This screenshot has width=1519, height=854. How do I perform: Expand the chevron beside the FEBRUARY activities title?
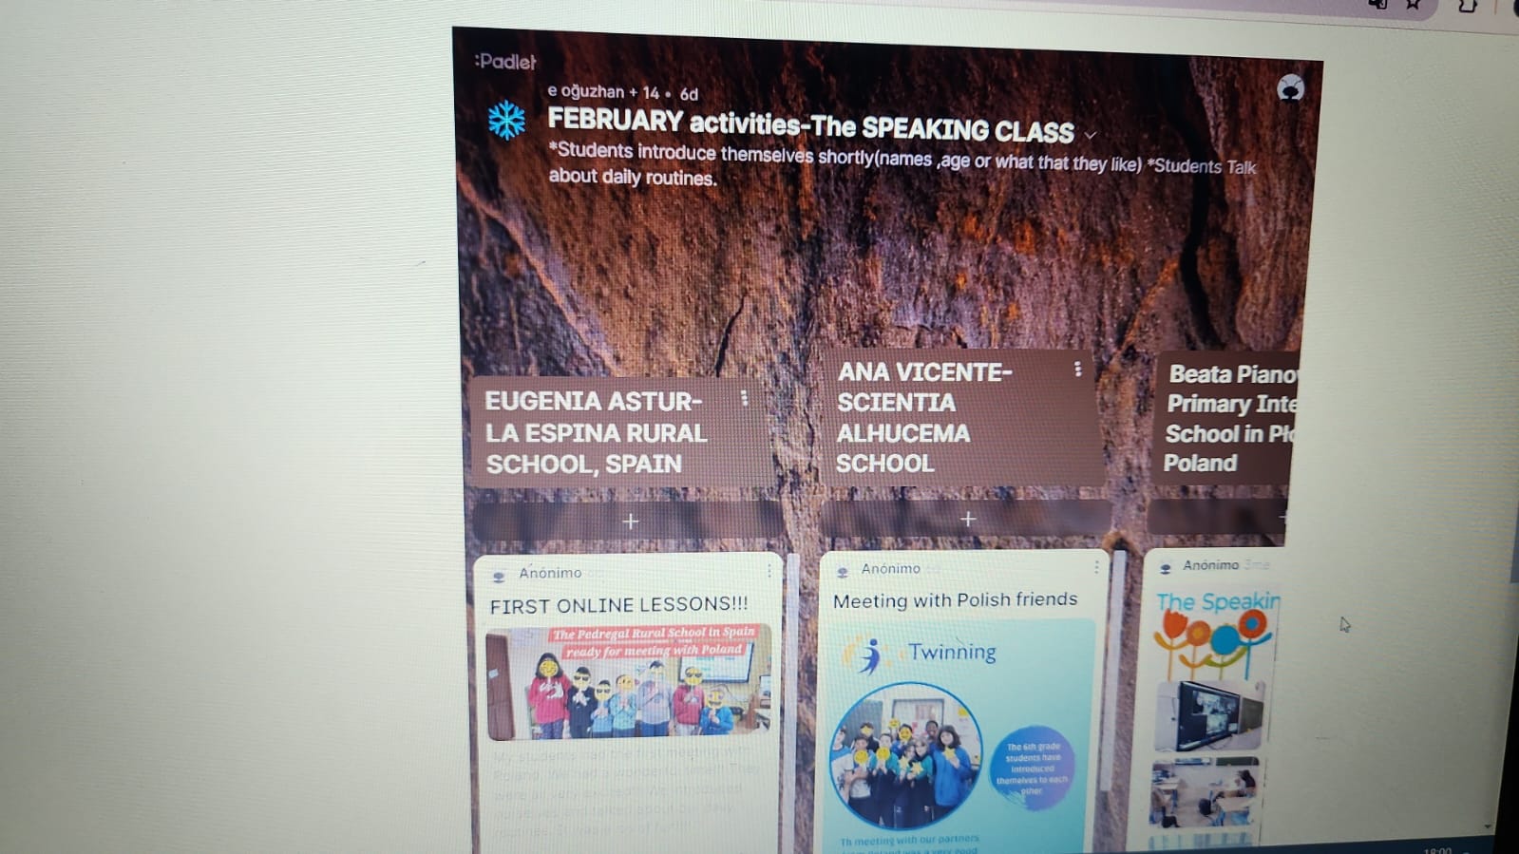1091,135
